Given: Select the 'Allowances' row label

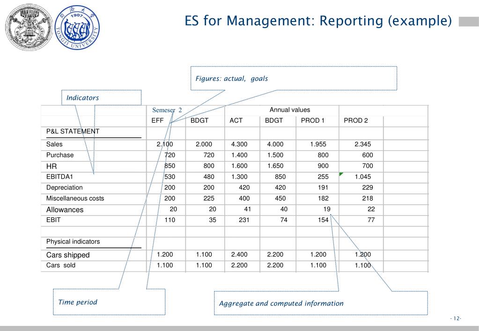Looking at the screenshot, I should click(x=65, y=209).
